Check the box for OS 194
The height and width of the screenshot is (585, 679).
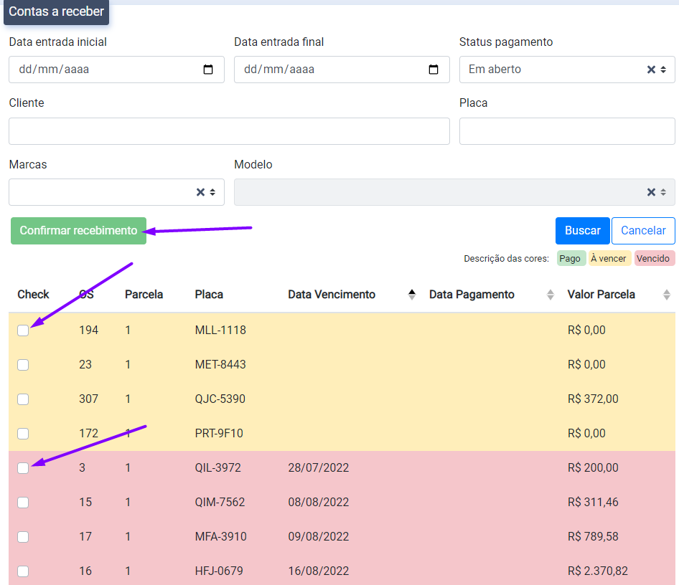click(23, 330)
